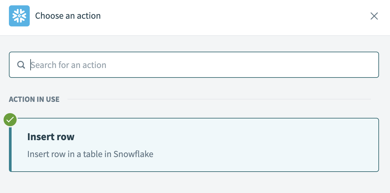The width and height of the screenshot is (390, 193).
Task: Click the Search for an action placeholder text
Action: click(x=69, y=65)
